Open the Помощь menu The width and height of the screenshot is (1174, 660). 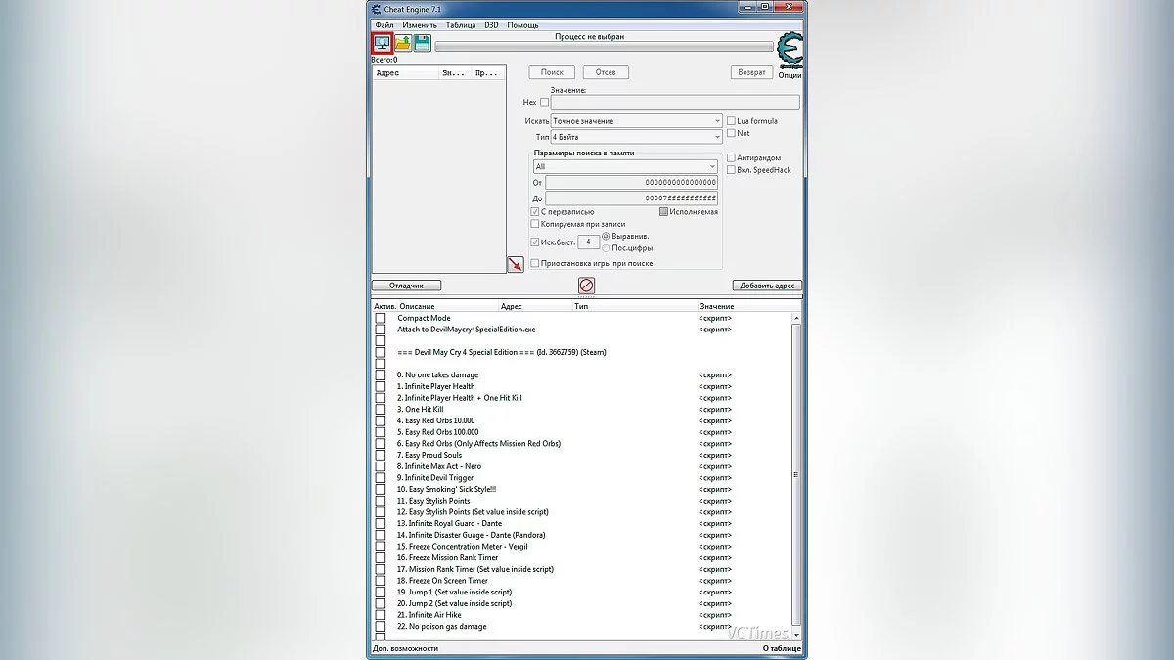pyautogui.click(x=522, y=24)
